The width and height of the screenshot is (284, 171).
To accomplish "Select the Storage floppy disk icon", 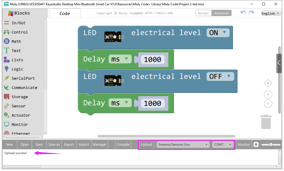I will pyautogui.click(x=7, y=97).
